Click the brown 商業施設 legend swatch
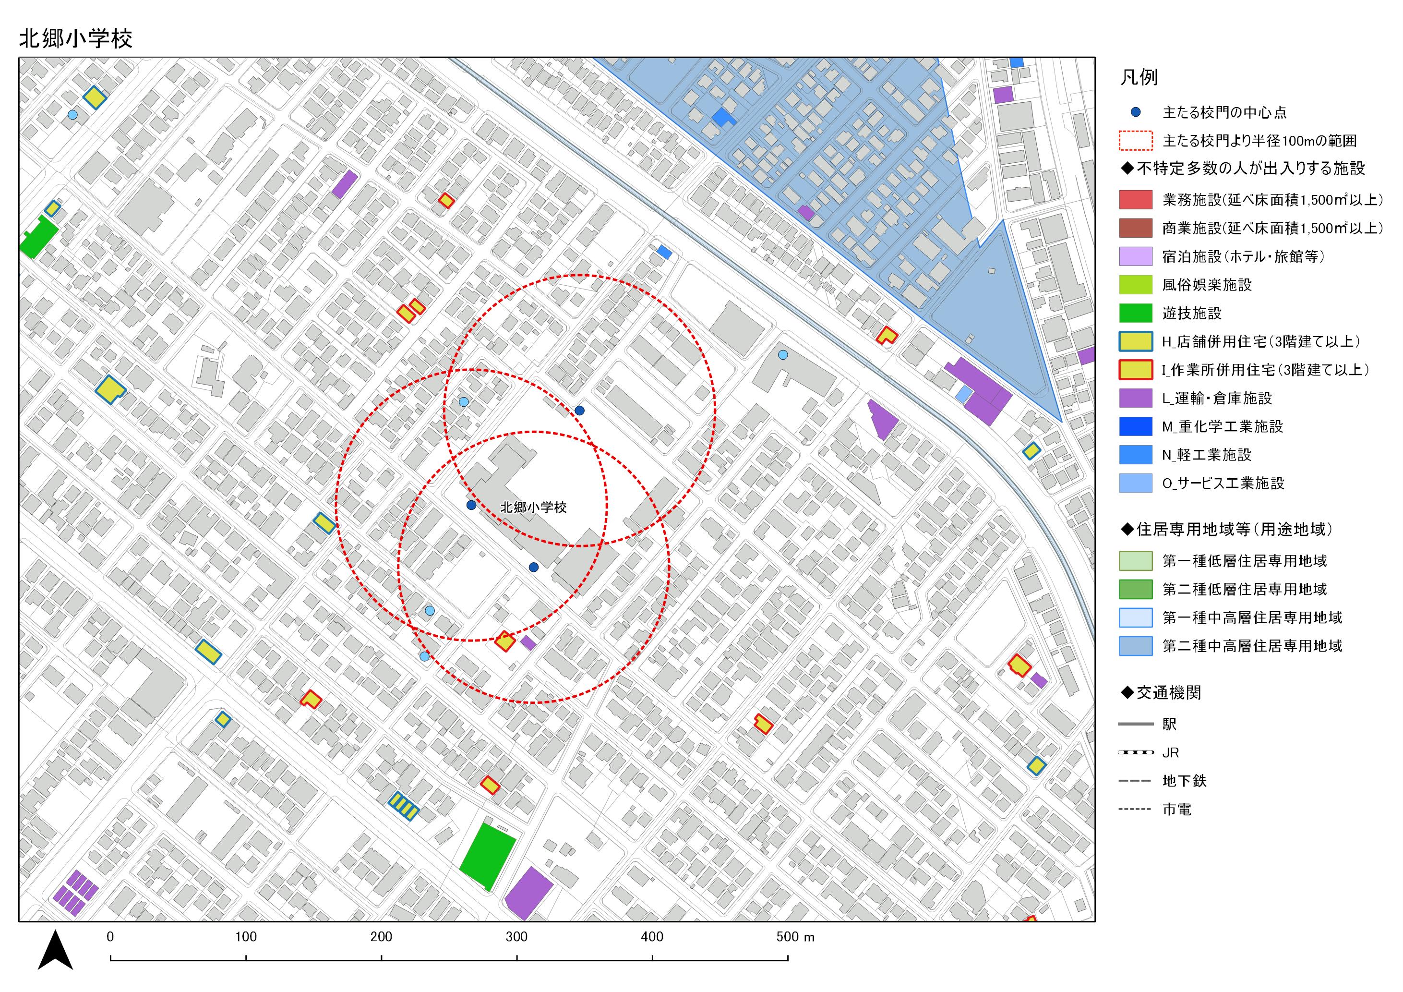This screenshot has height=992, width=1403. click(1135, 228)
